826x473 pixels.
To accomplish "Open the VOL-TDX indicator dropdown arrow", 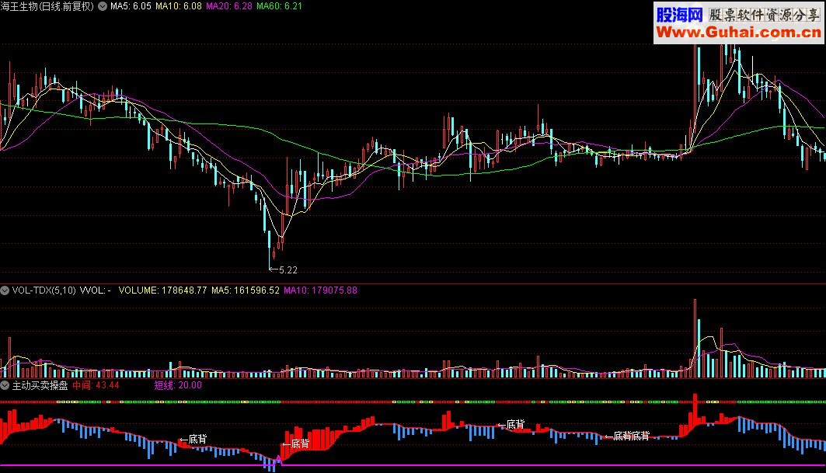I will 5,290.
